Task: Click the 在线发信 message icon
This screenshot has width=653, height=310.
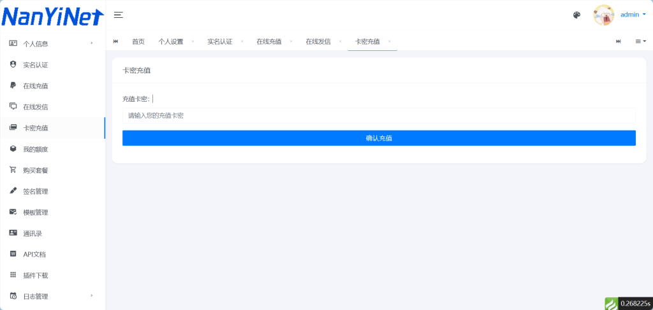Action: point(13,106)
